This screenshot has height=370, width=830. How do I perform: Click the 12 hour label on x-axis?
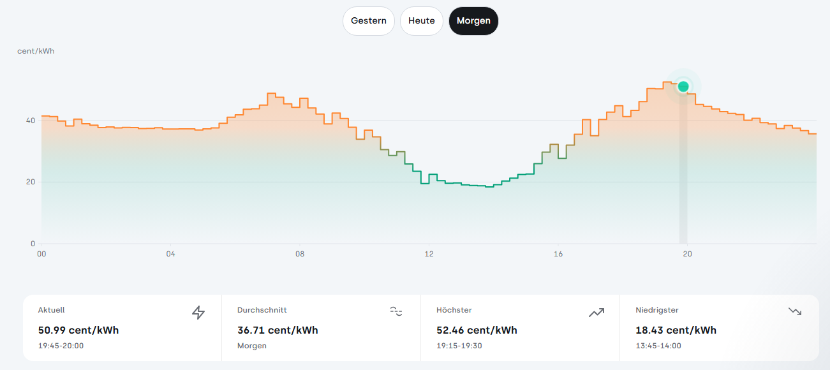coord(429,254)
